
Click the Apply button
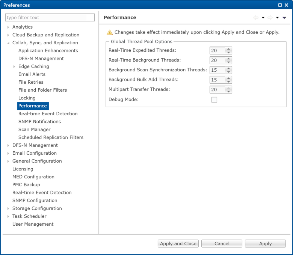265,244
